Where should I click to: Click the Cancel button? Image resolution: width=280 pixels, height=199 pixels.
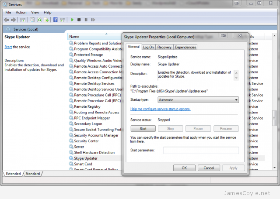209,168
